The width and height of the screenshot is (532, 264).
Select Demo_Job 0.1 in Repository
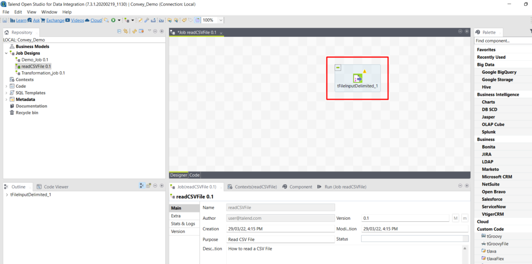click(35, 60)
